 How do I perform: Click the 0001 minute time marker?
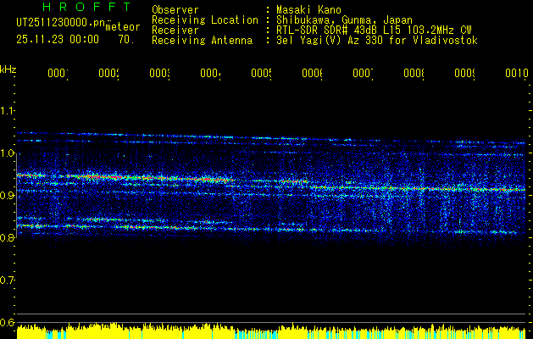[58, 73]
